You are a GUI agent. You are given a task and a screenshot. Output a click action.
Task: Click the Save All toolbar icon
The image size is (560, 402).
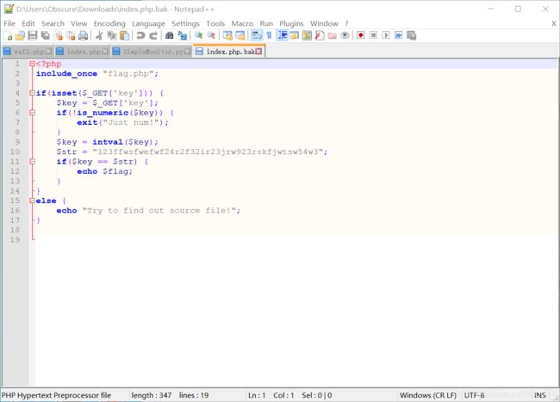[46, 35]
